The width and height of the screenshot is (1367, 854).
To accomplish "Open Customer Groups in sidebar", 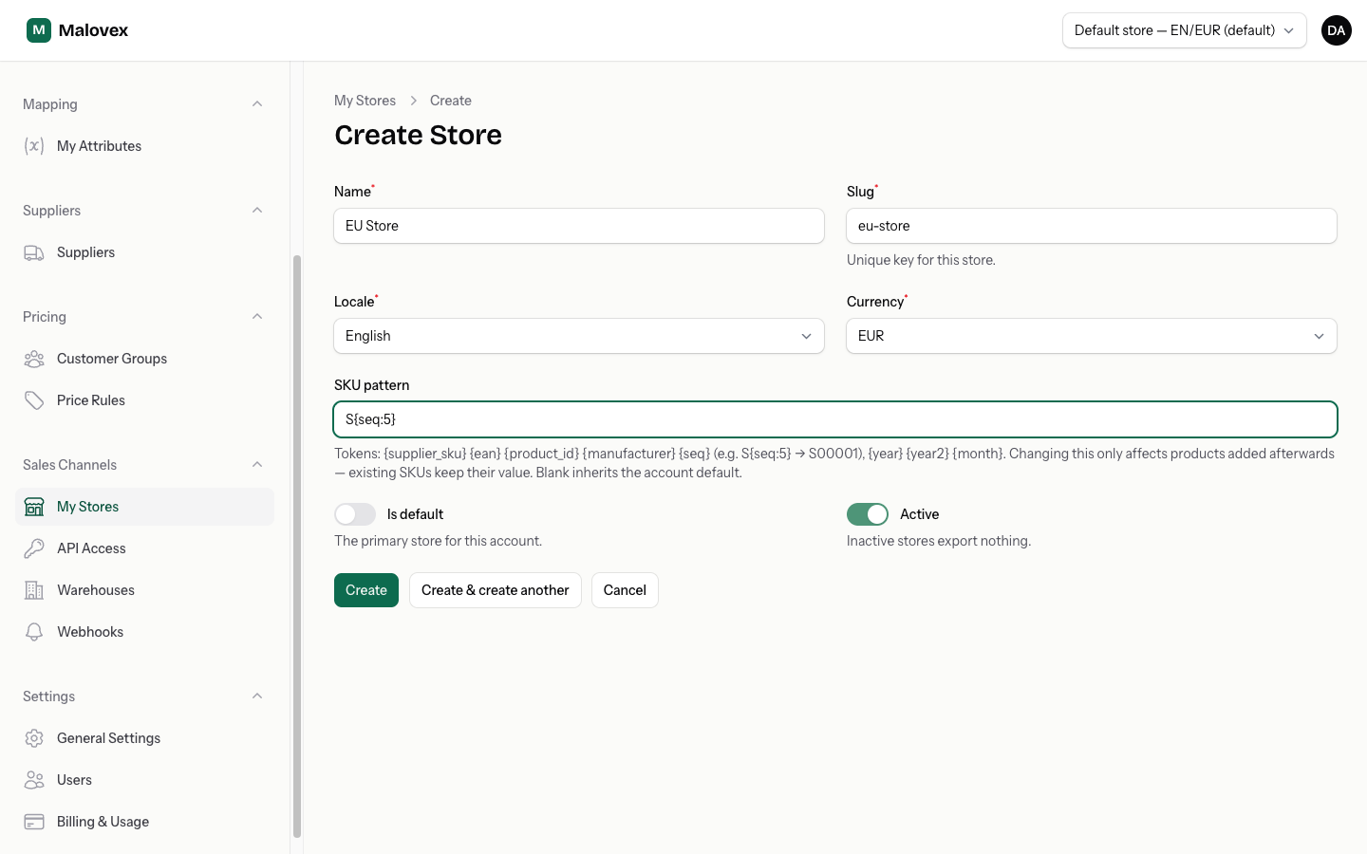I will (x=145, y=359).
